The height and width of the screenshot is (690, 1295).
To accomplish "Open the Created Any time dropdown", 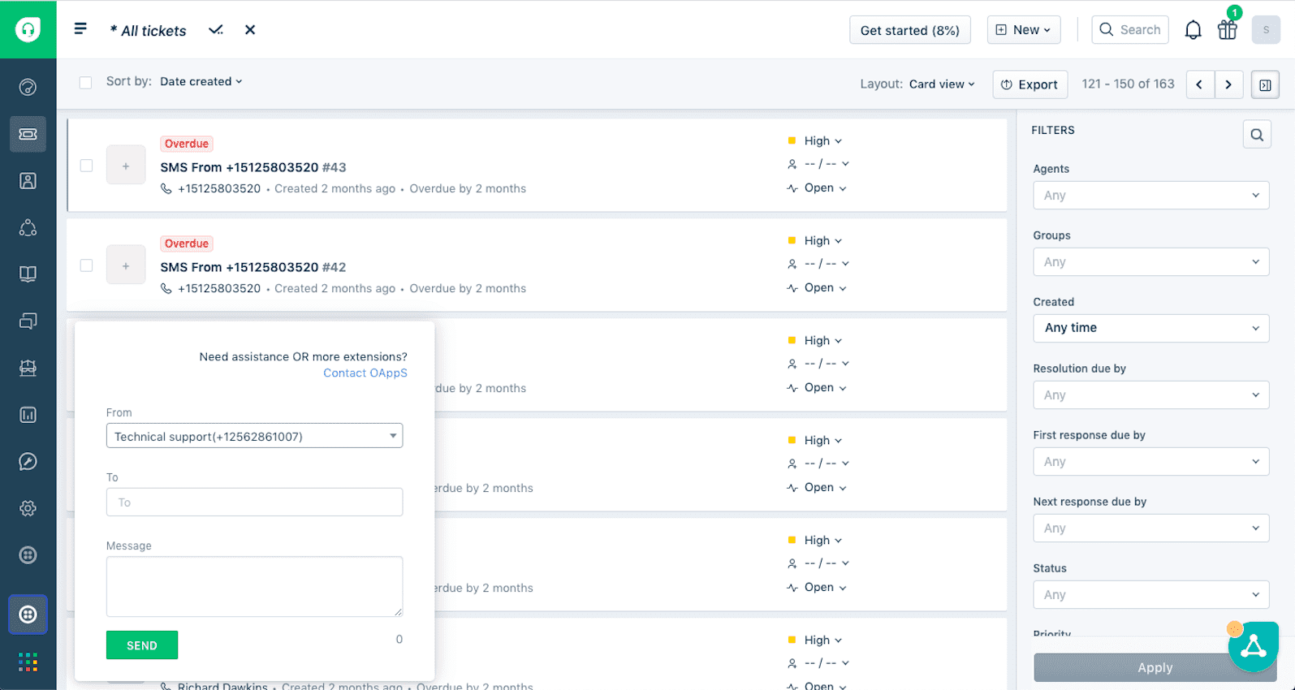I will tap(1151, 328).
